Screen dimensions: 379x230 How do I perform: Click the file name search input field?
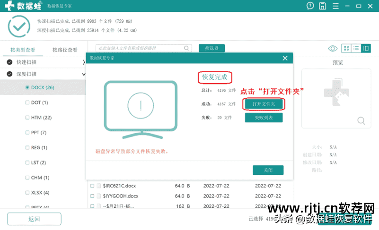143,48
